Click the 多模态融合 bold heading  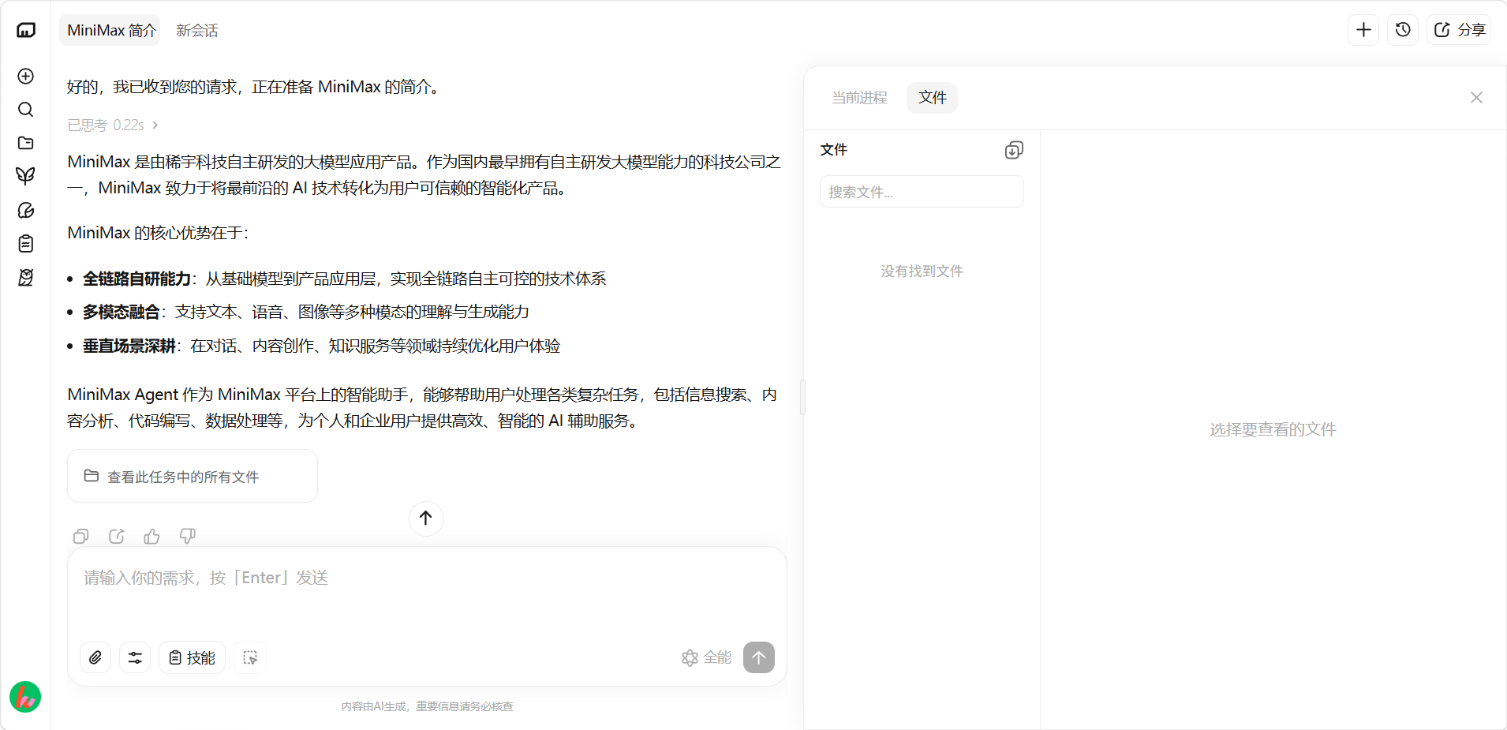122,312
